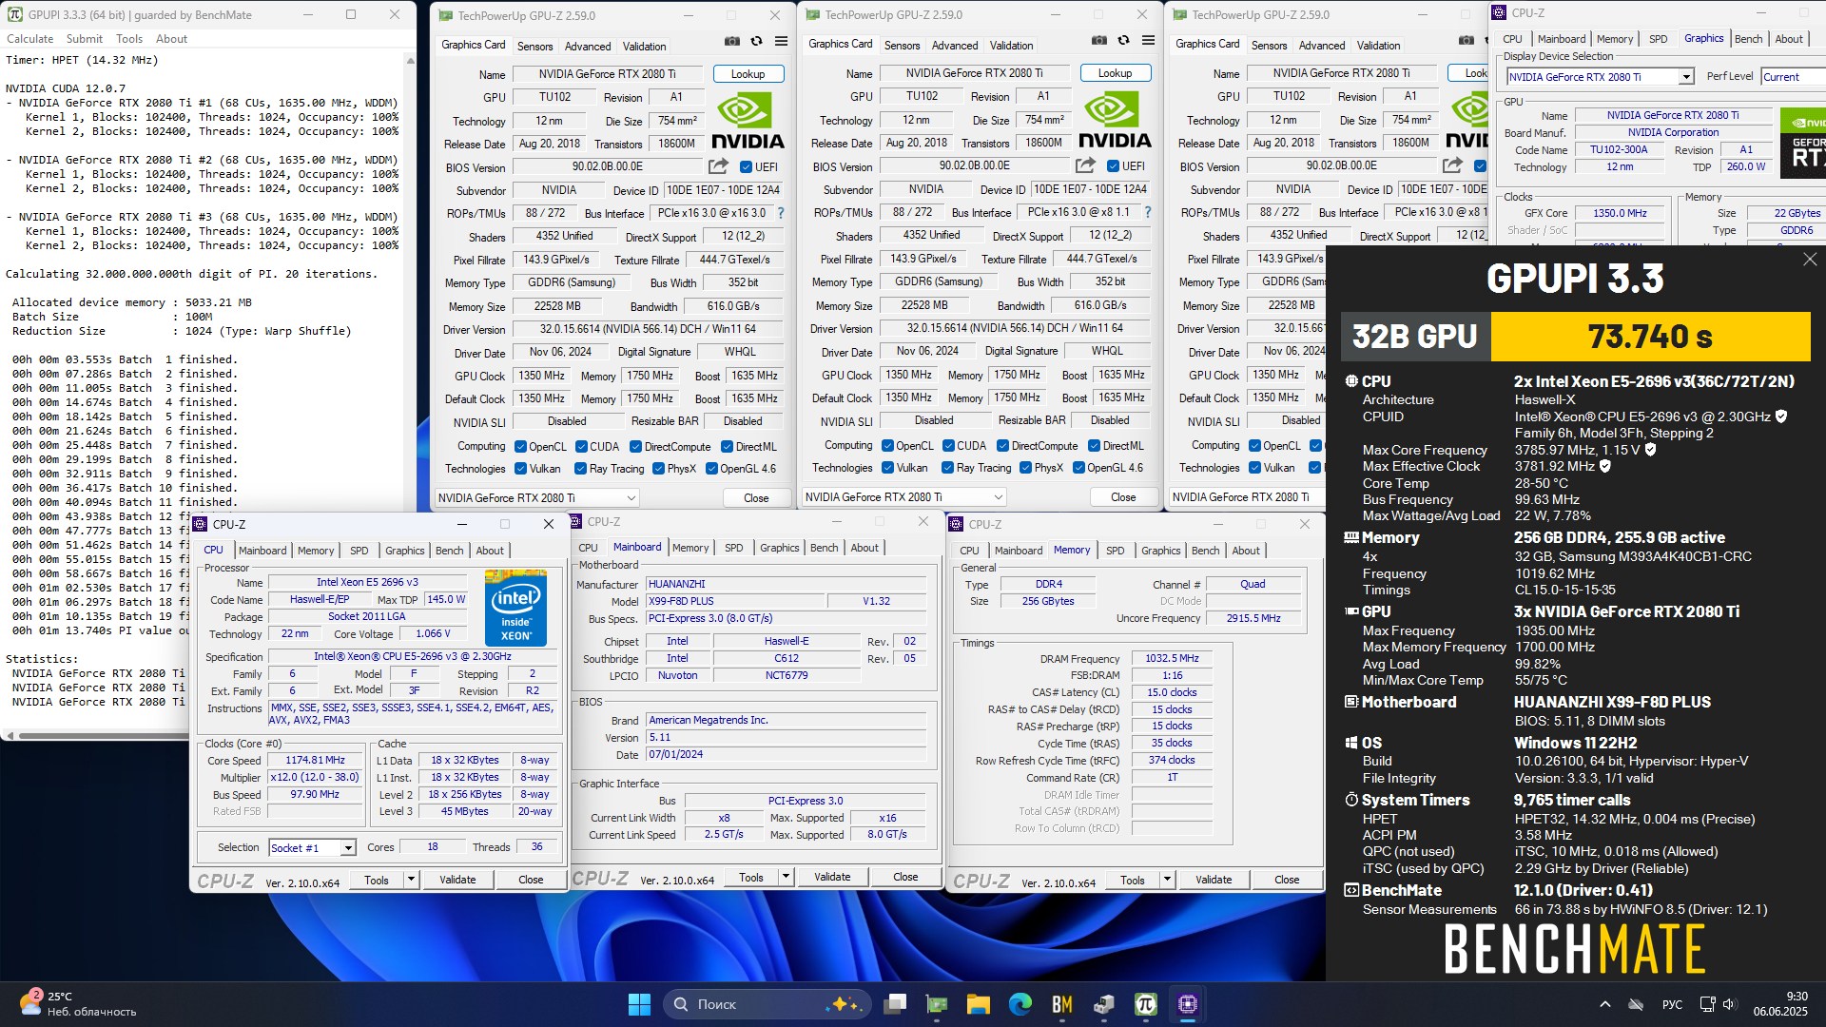Switch to Advanced tab in middle GPU-Z window

tap(955, 45)
